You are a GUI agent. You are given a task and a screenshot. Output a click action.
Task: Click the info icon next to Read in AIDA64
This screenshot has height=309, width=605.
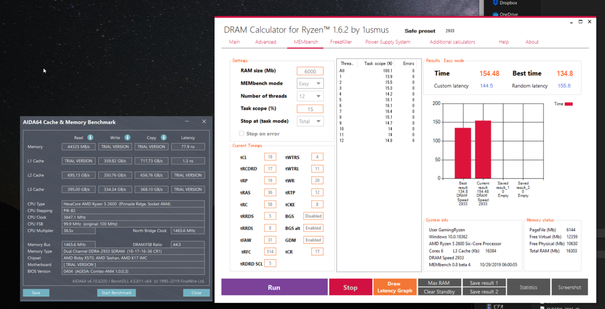click(x=90, y=138)
